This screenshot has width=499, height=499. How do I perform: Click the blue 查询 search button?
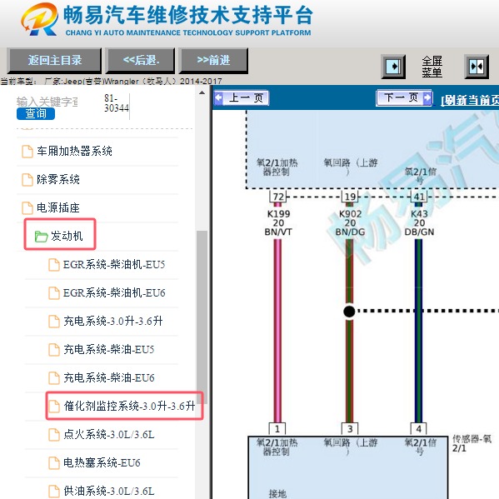pyautogui.click(x=36, y=113)
